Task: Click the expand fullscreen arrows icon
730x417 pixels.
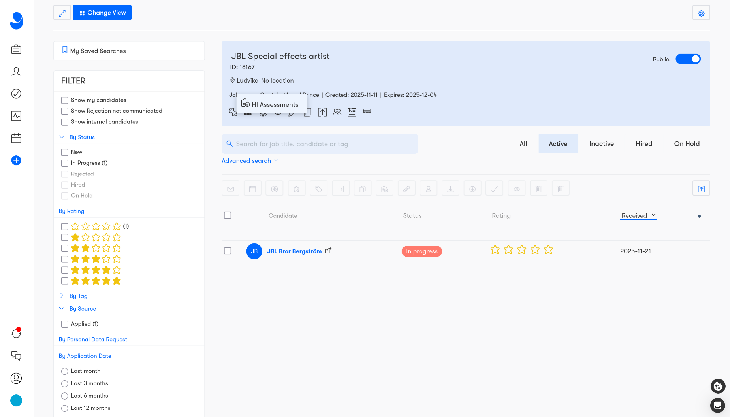Action: coord(62,13)
